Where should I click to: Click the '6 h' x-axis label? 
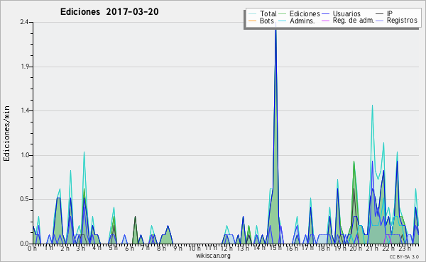[129, 249]
